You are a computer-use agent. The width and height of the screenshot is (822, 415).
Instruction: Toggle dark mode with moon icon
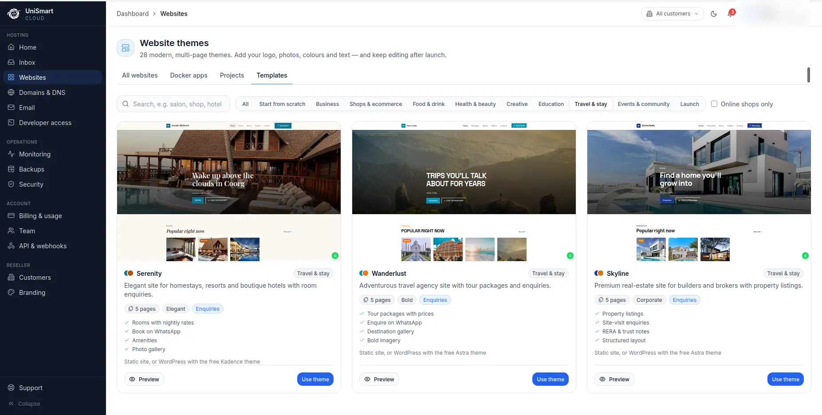714,14
